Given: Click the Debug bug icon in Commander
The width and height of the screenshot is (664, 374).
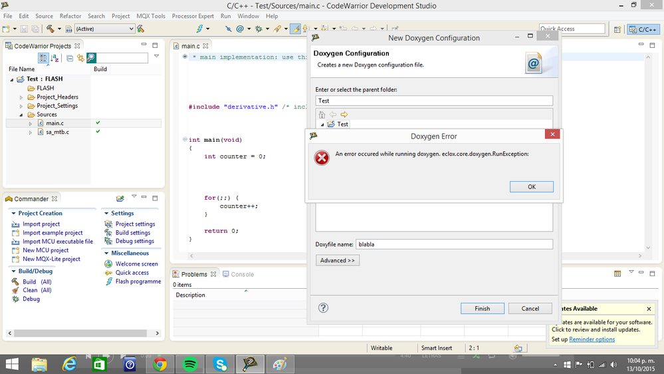Looking at the screenshot, I should point(15,299).
